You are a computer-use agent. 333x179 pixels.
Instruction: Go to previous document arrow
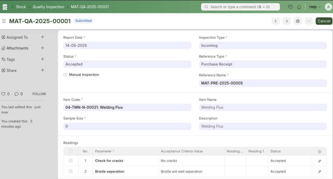coord(276,21)
